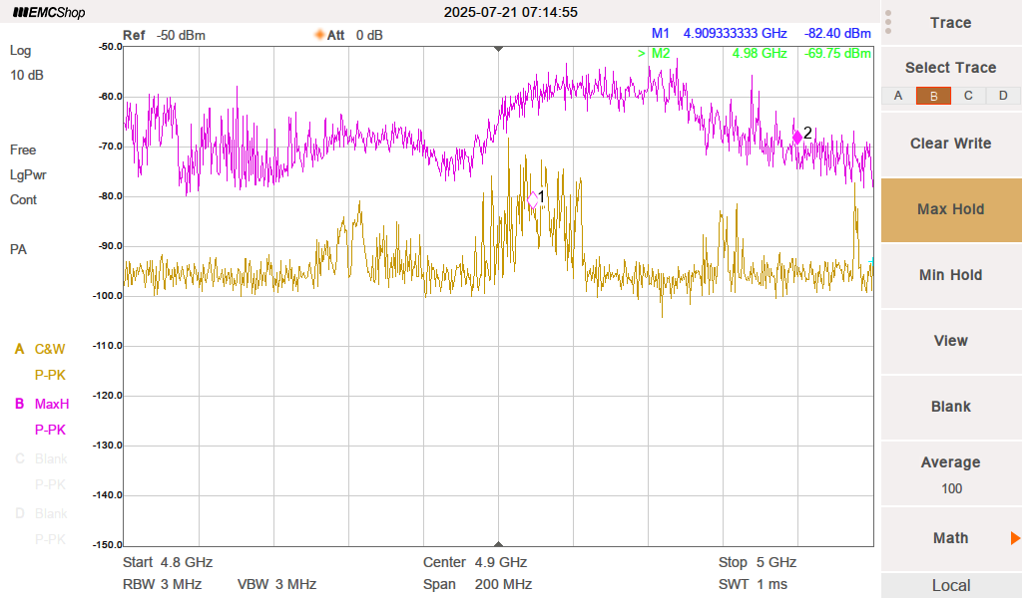Select trace C in Select Trace

[x=968, y=96]
